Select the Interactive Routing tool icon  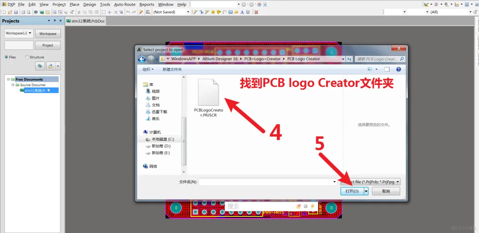[195, 12]
